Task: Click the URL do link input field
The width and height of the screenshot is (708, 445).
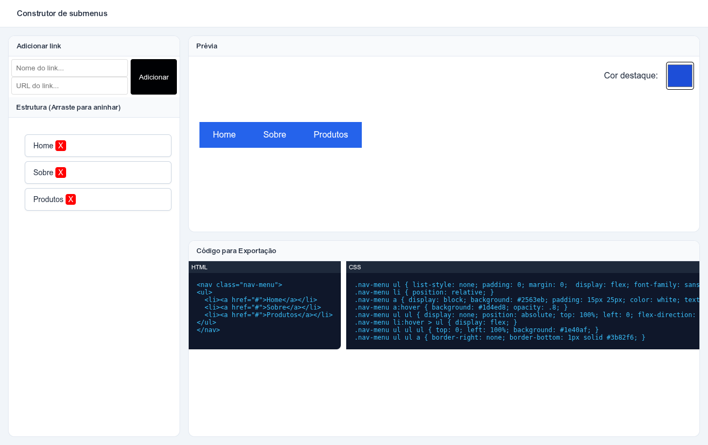Action: (69, 85)
